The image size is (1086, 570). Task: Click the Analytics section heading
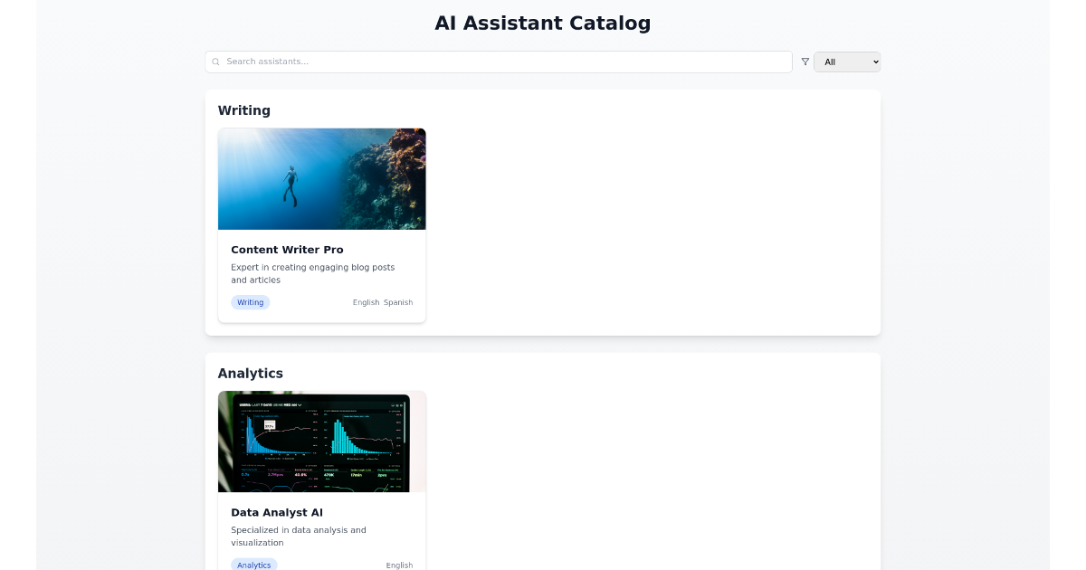pos(250,373)
